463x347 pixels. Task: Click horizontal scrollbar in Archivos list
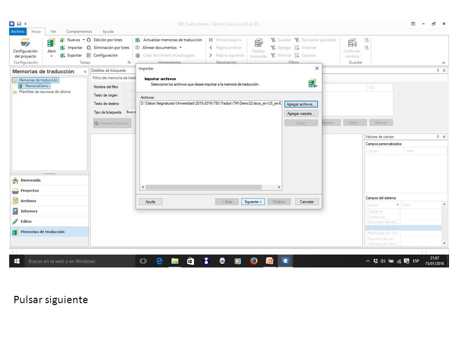tap(204, 187)
